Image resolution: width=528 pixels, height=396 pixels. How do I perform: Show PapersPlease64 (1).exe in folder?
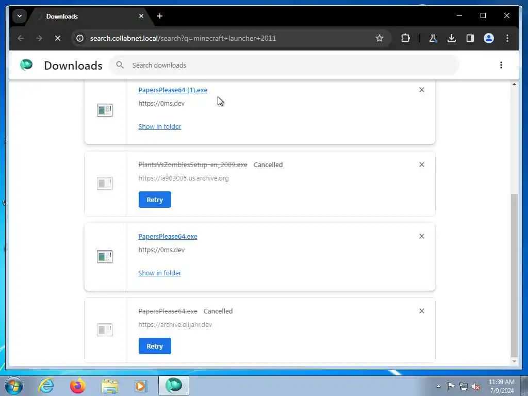click(x=160, y=127)
